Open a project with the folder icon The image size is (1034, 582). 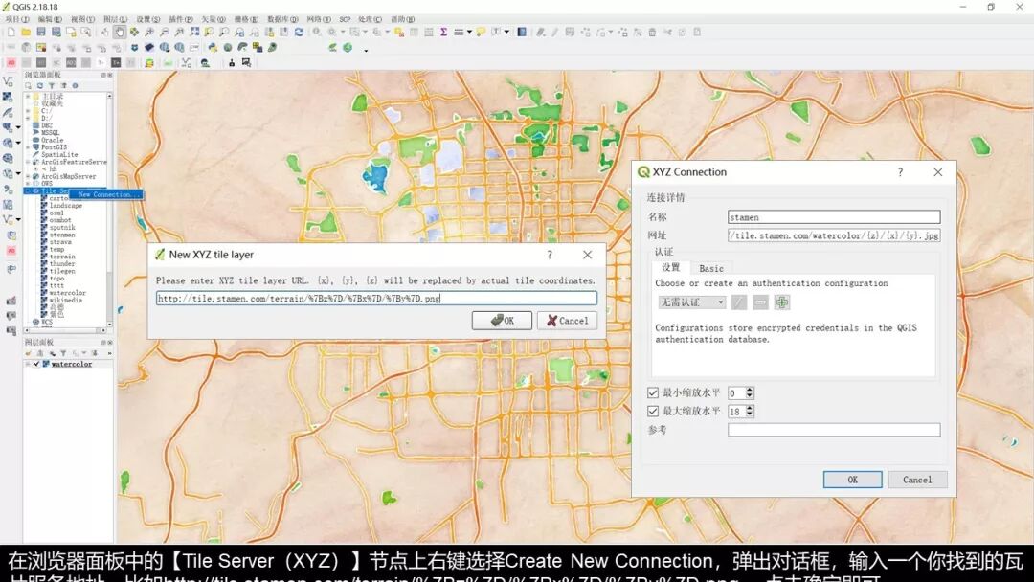click(x=26, y=32)
